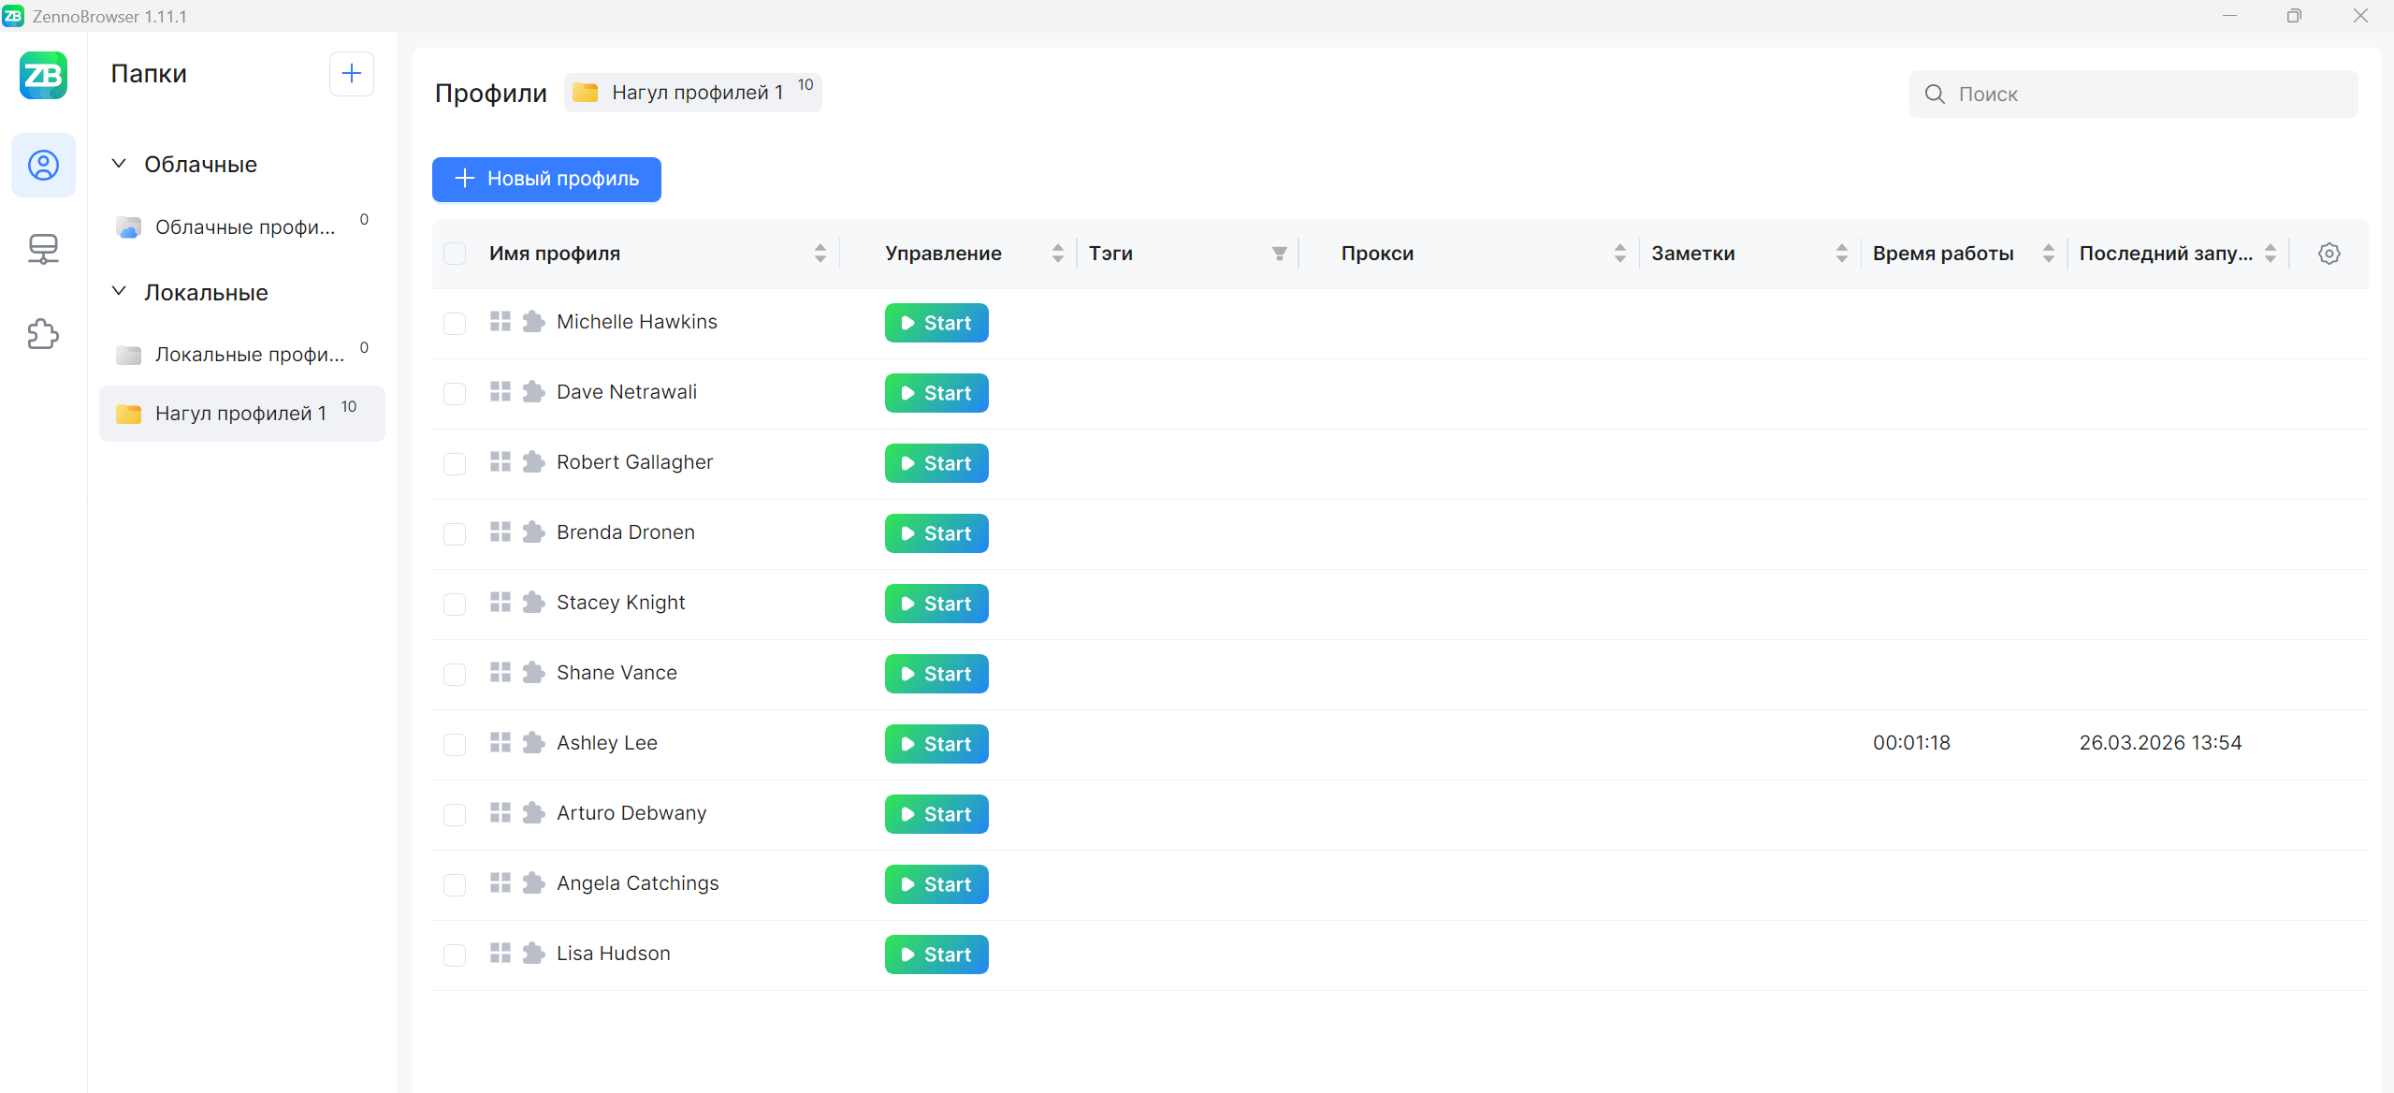Image resolution: width=2394 pixels, height=1093 pixels.
Task: Click Windows grid icon for Michelle Hawkins
Action: point(501,322)
